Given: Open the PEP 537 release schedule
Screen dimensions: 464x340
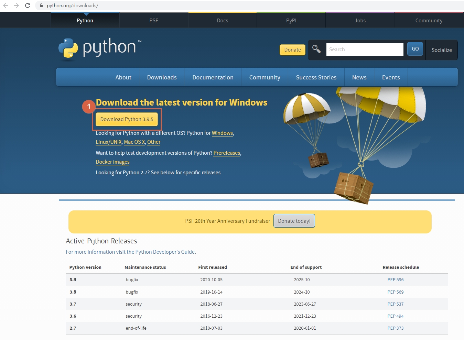Looking at the screenshot, I should 396,304.
